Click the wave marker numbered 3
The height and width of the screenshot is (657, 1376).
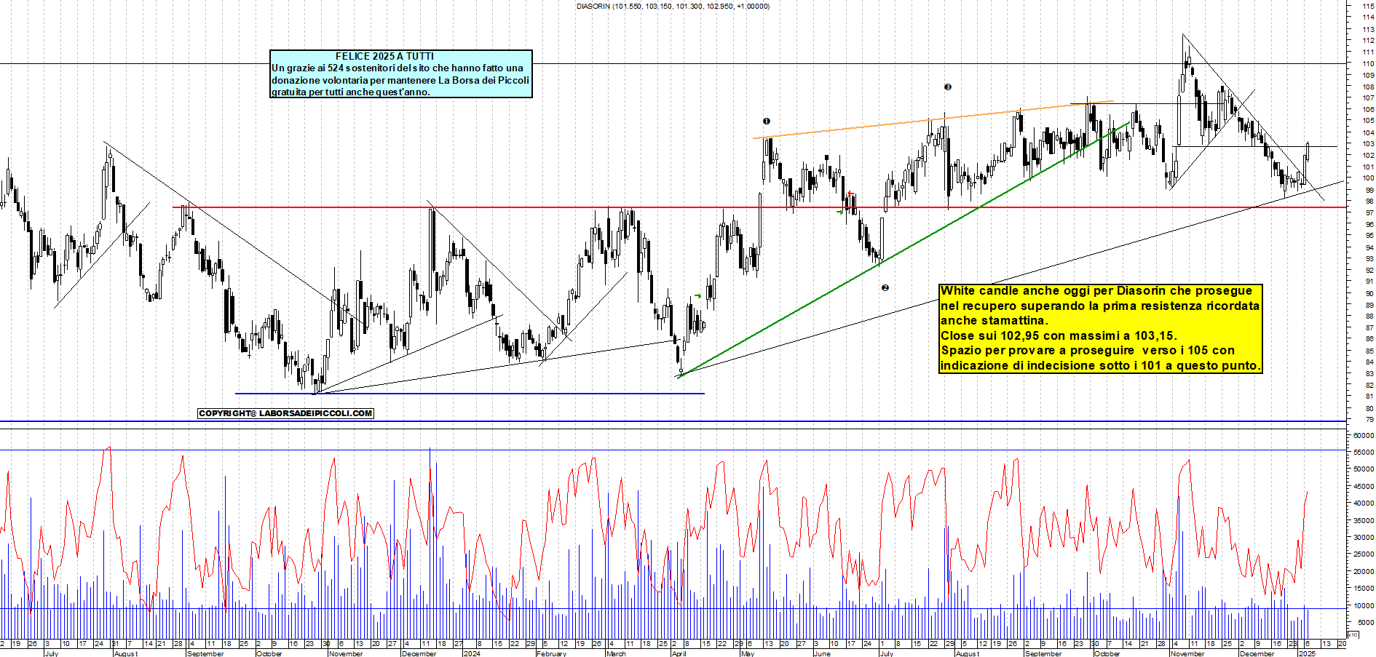tap(948, 87)
